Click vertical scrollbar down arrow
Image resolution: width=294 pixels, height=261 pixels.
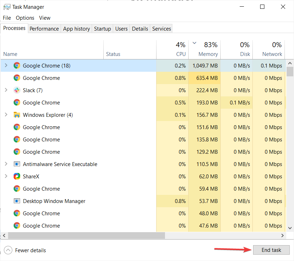(290, 228)
